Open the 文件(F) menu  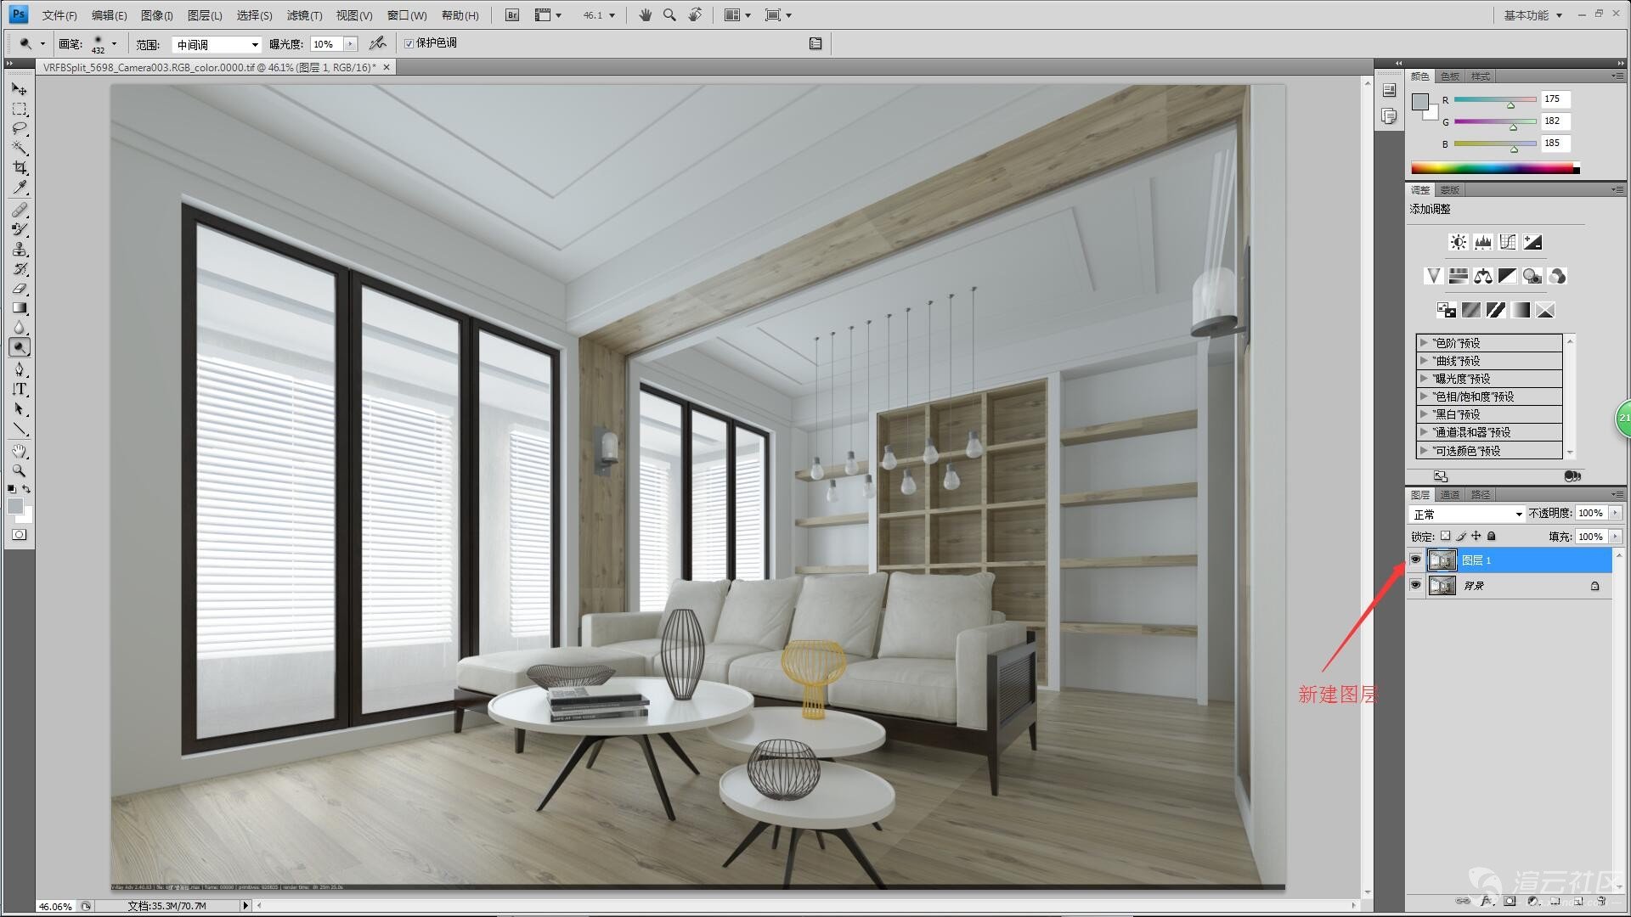pos(59,15)
